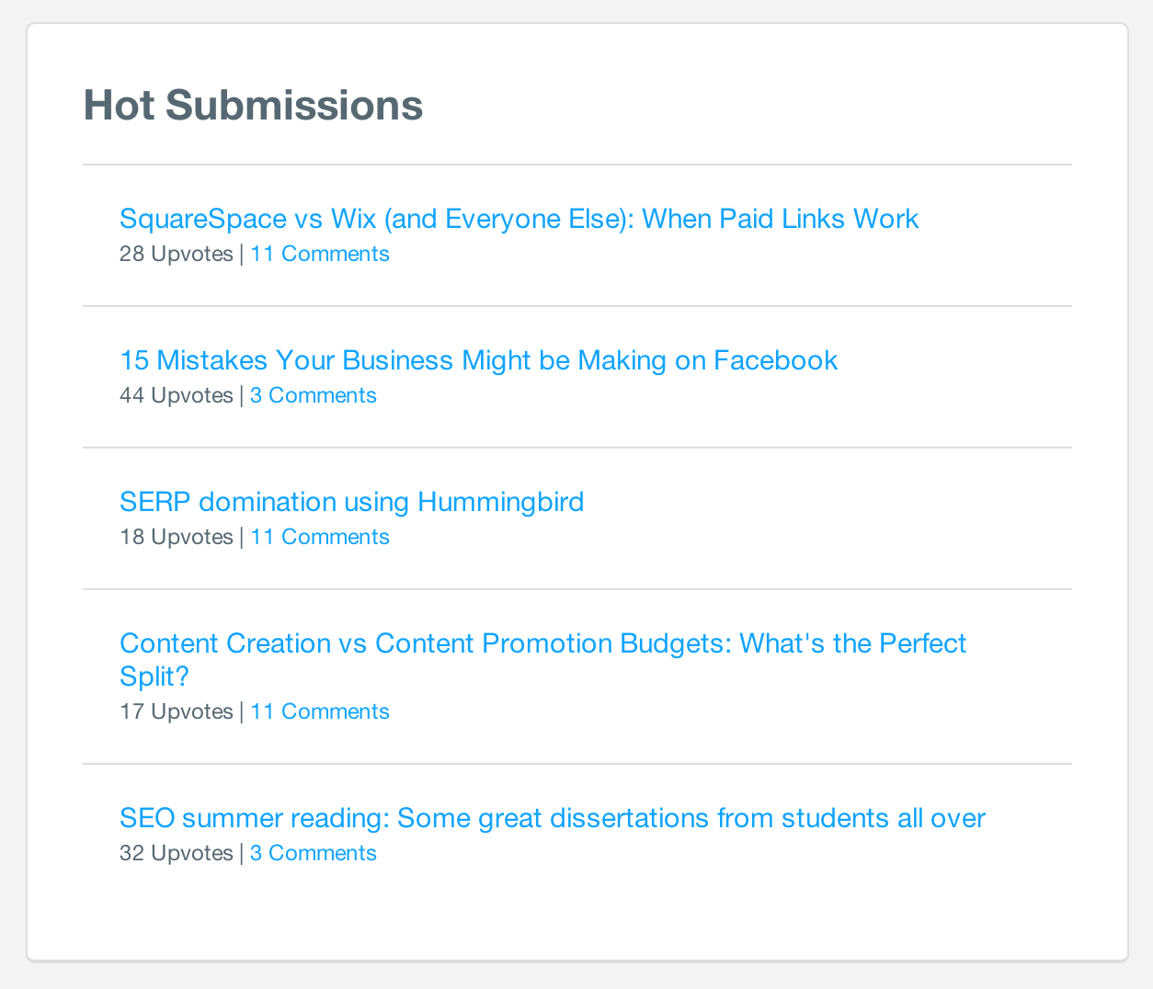
Task: View 11 Comments on SERP domination post
Action: click(x=320, y=537)
